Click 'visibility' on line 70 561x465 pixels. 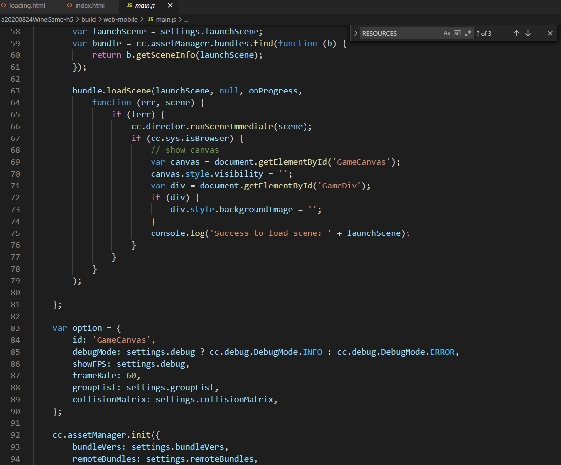click(239, 174)
